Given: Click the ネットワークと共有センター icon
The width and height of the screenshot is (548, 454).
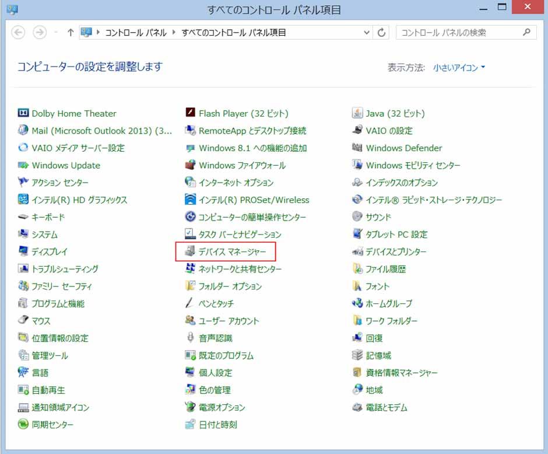Looking at the screenshot, I should [190, 268].
